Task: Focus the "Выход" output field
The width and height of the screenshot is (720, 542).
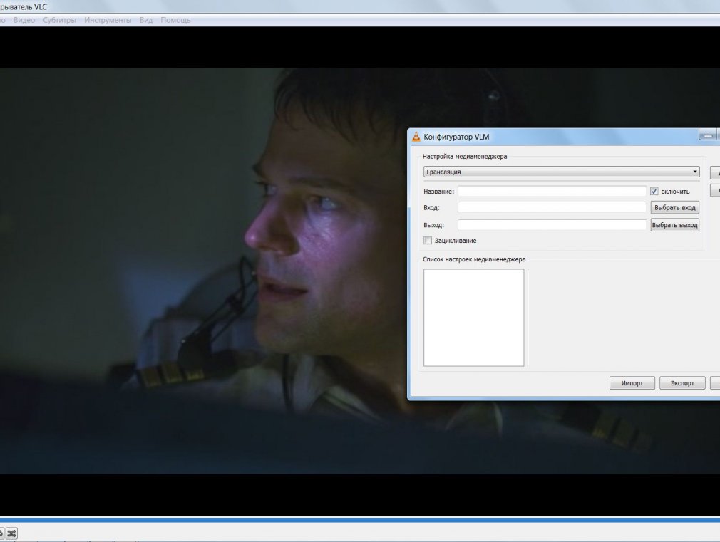Action: coord(552,225)
